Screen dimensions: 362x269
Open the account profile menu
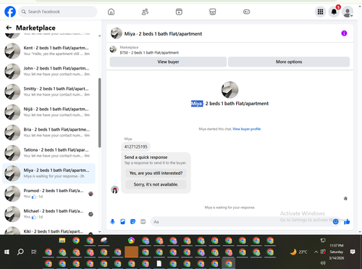coord(348,12)
